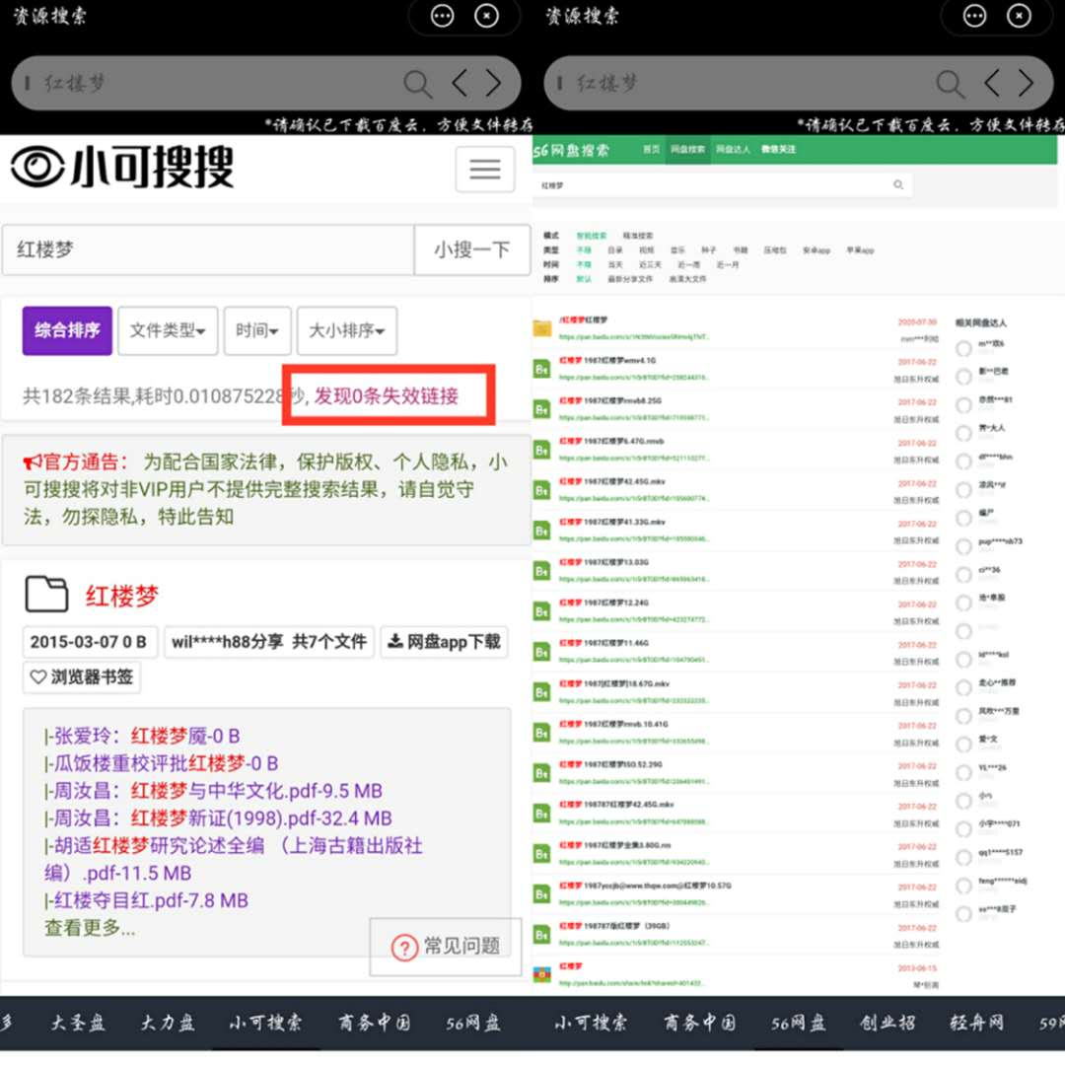Click the avatar circle next to 赤昆***81
The image size is (1065, 1065).
coord(963,405)
